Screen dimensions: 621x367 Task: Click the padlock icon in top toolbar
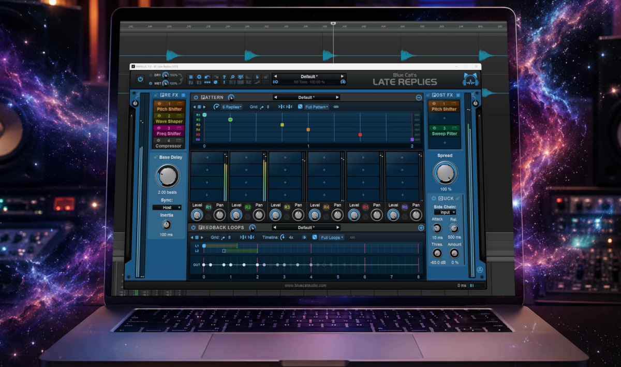coord(265,77)
